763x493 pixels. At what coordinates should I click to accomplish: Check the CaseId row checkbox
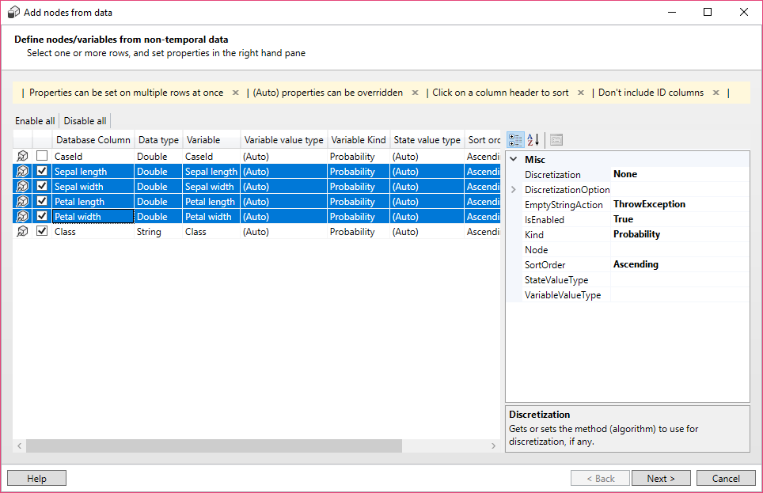tap(42, 156)
